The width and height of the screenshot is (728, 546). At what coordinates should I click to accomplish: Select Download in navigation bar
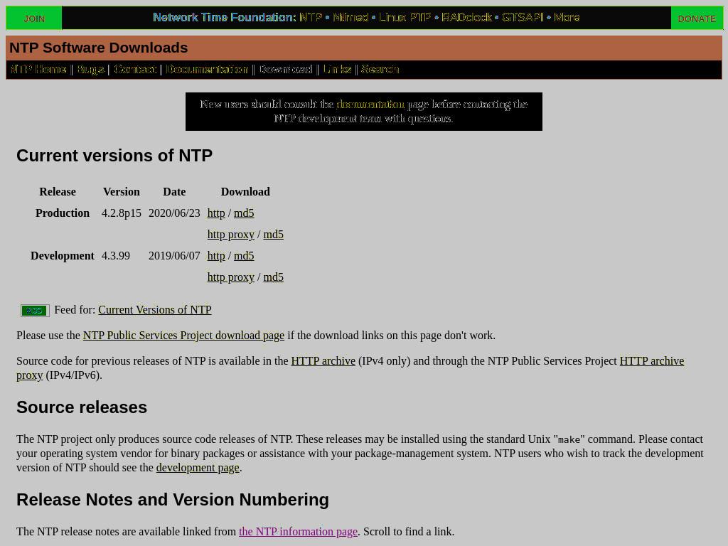[x=286, y=69]
